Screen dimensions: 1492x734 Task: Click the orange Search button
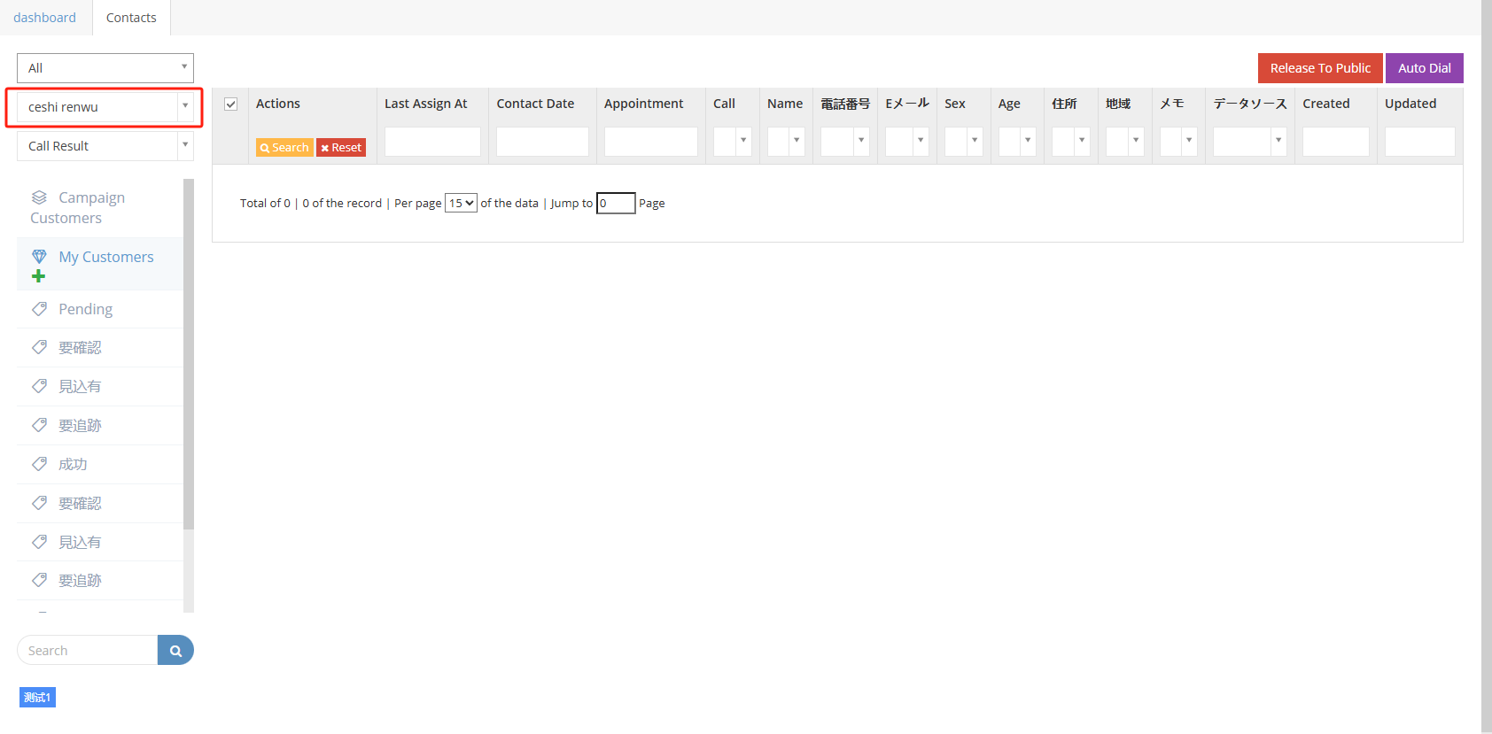point(284,148)
